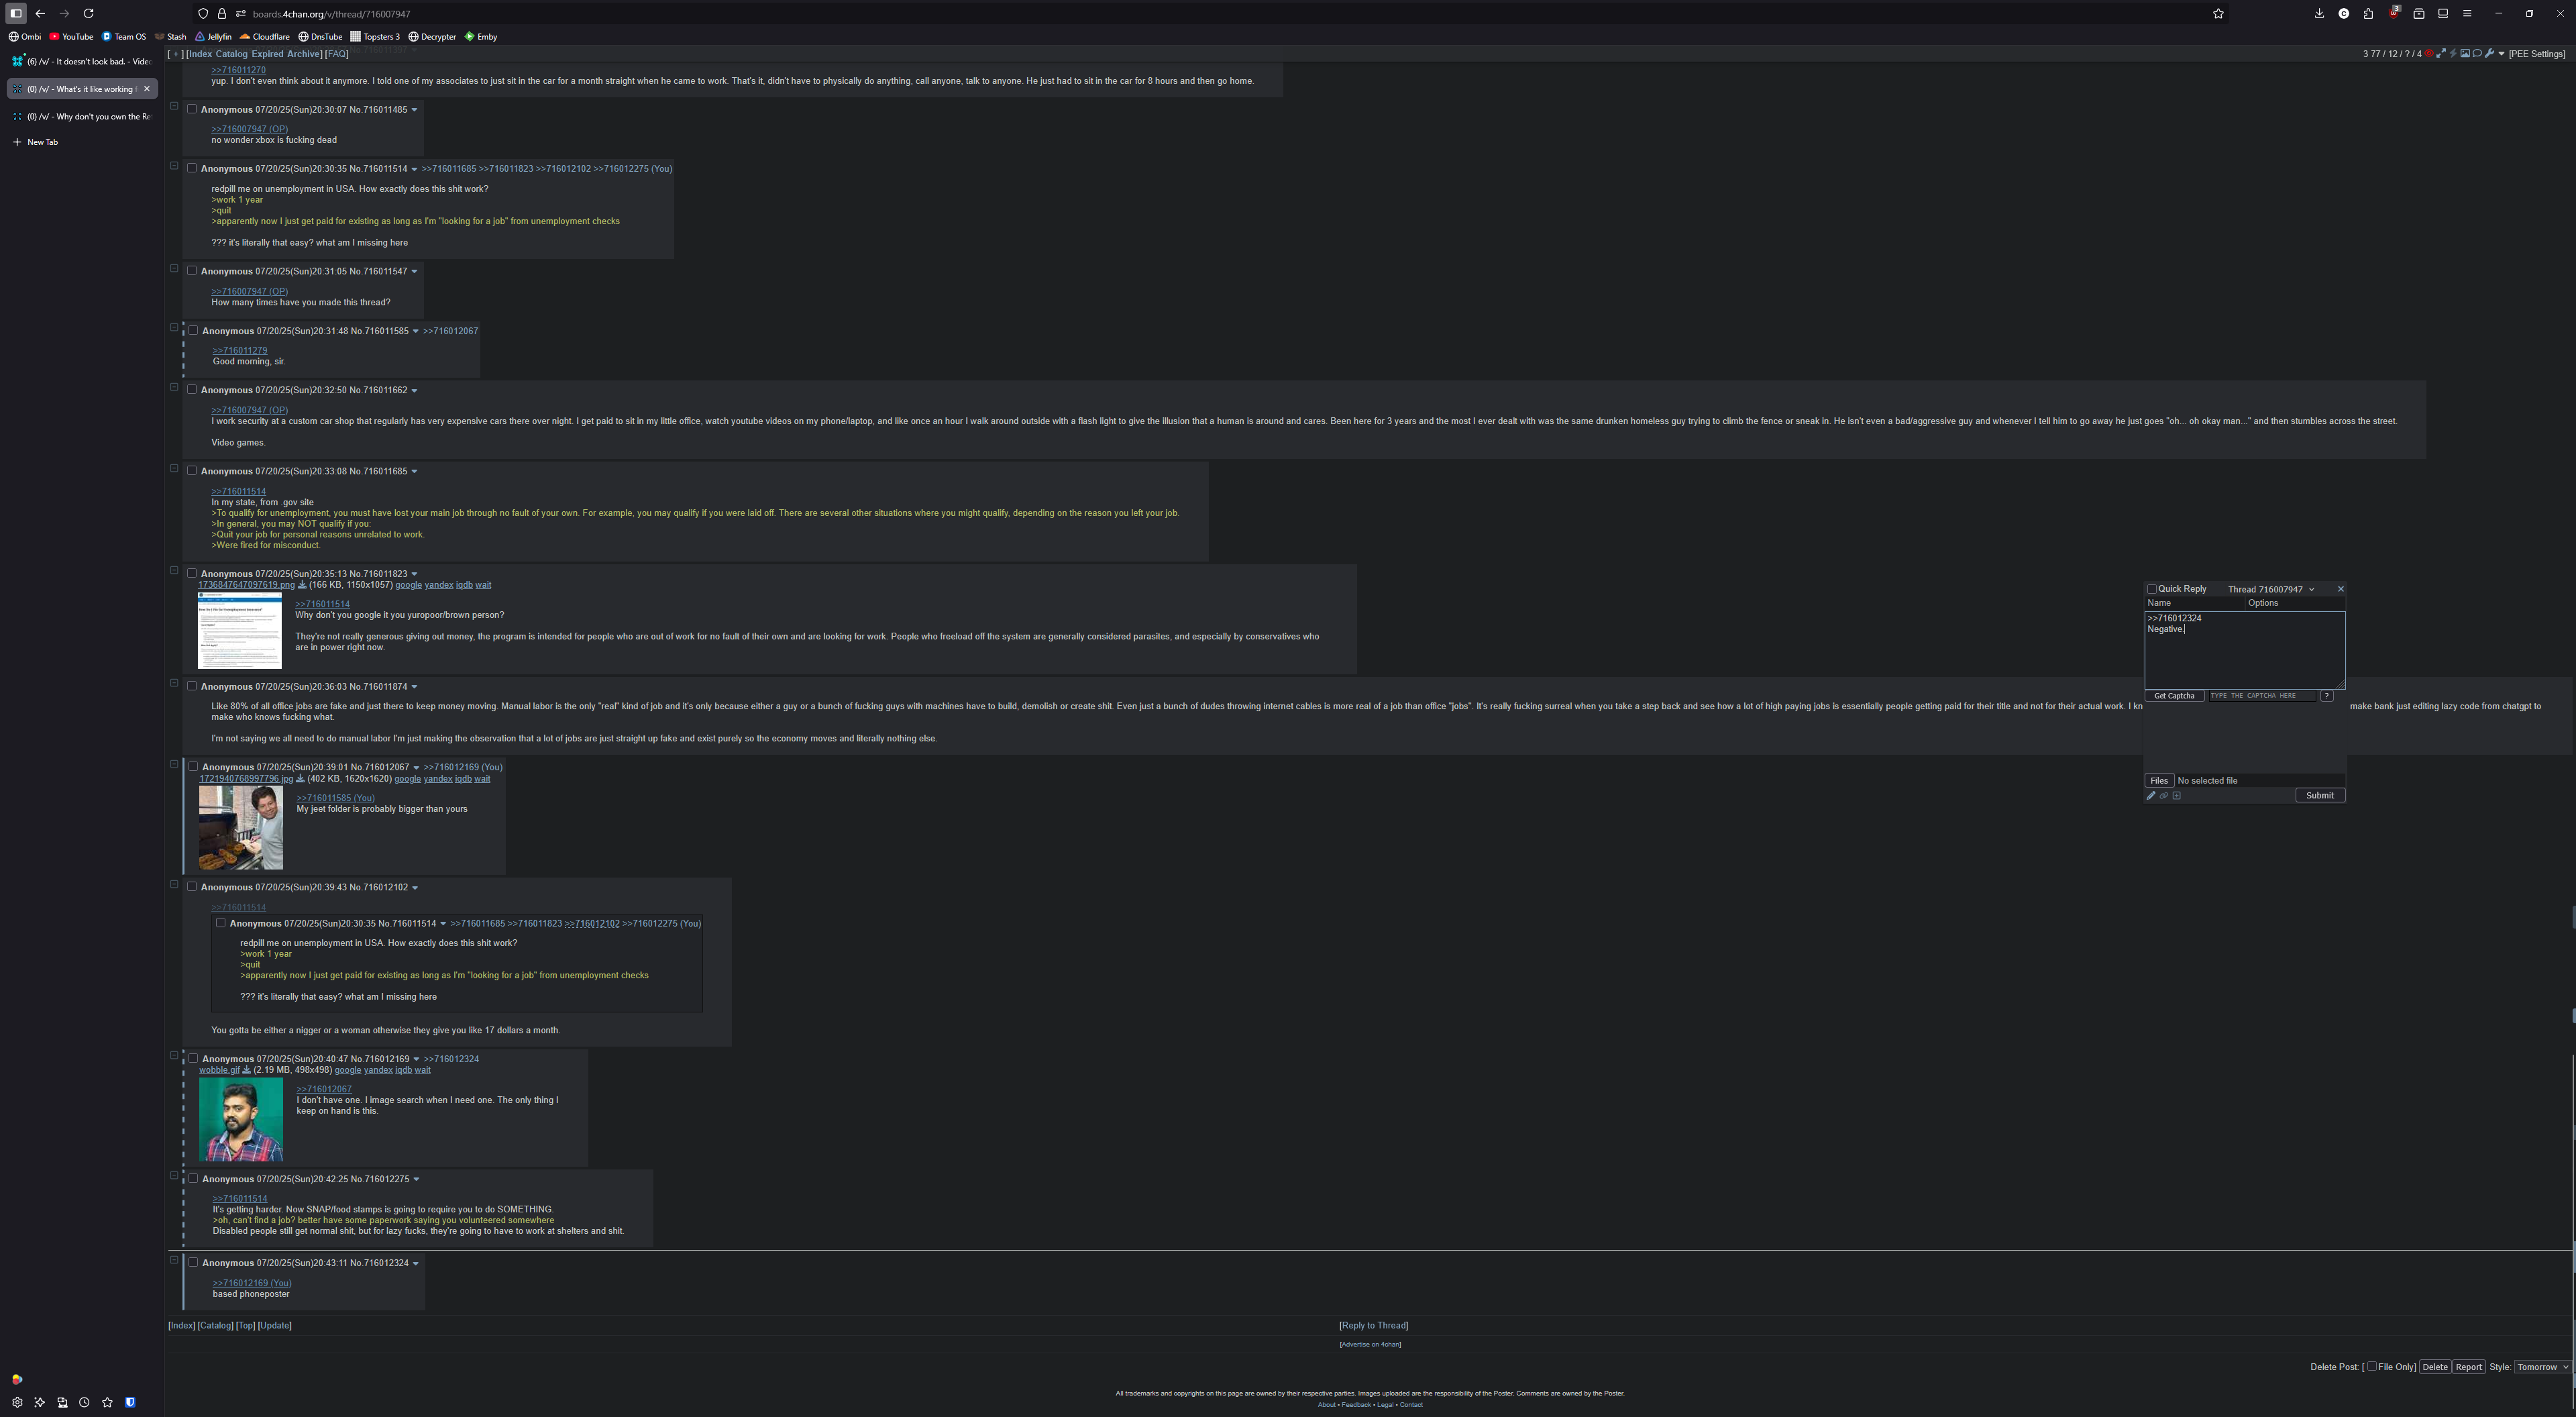Image resolution: width=2576 pixels, height=1417 pixels.
Task: Click the pencil icon in Quick Reply
Action: [x=2151, y=796]
